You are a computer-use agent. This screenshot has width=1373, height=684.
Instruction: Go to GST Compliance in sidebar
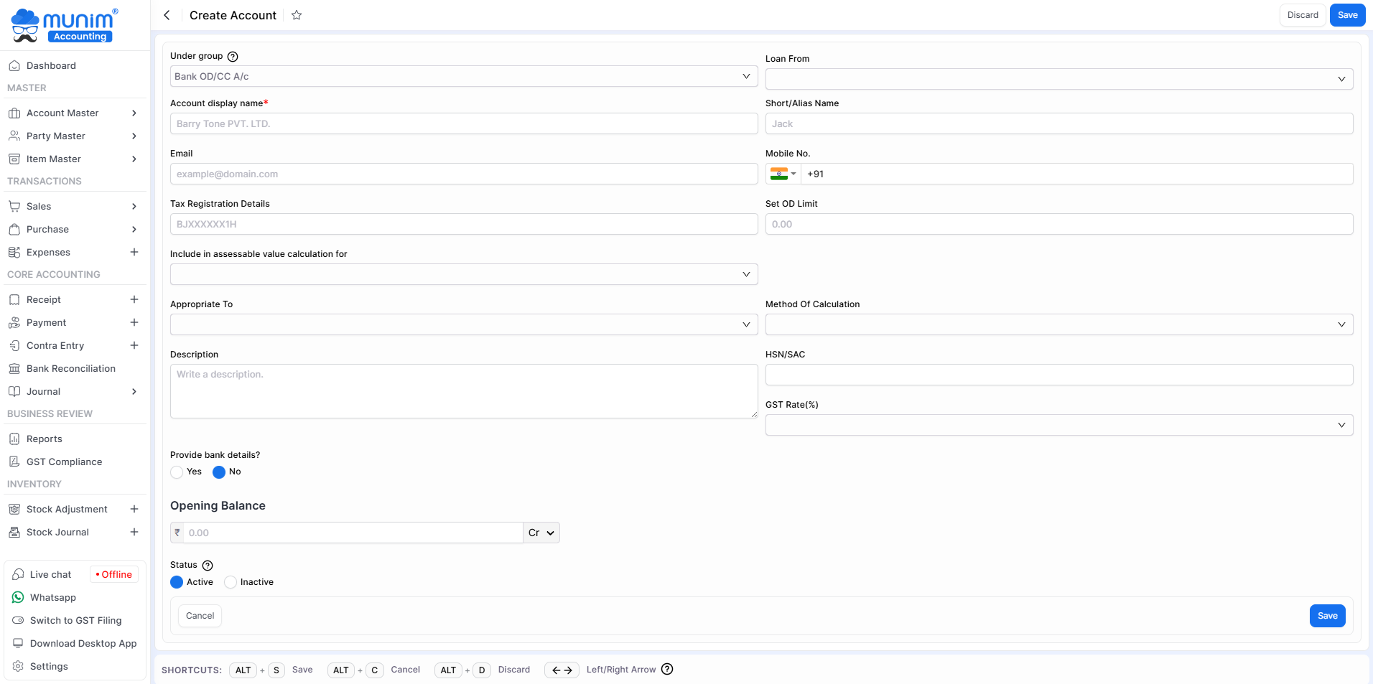(x=64, y=462)
